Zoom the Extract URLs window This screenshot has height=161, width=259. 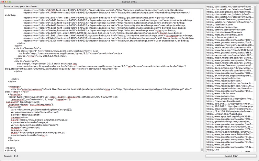pos(10,2)
